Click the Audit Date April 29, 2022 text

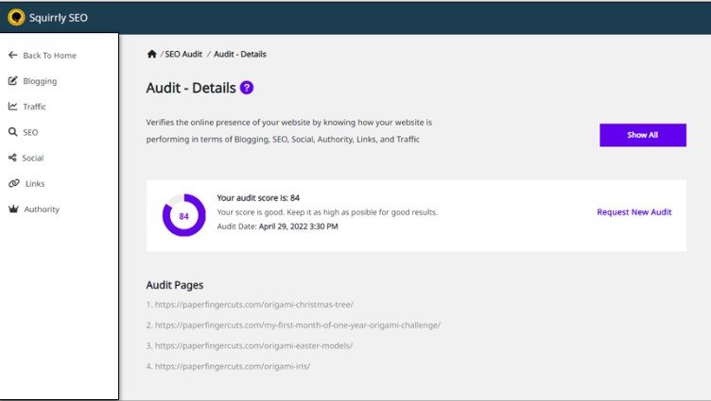(x=278, y=226)
